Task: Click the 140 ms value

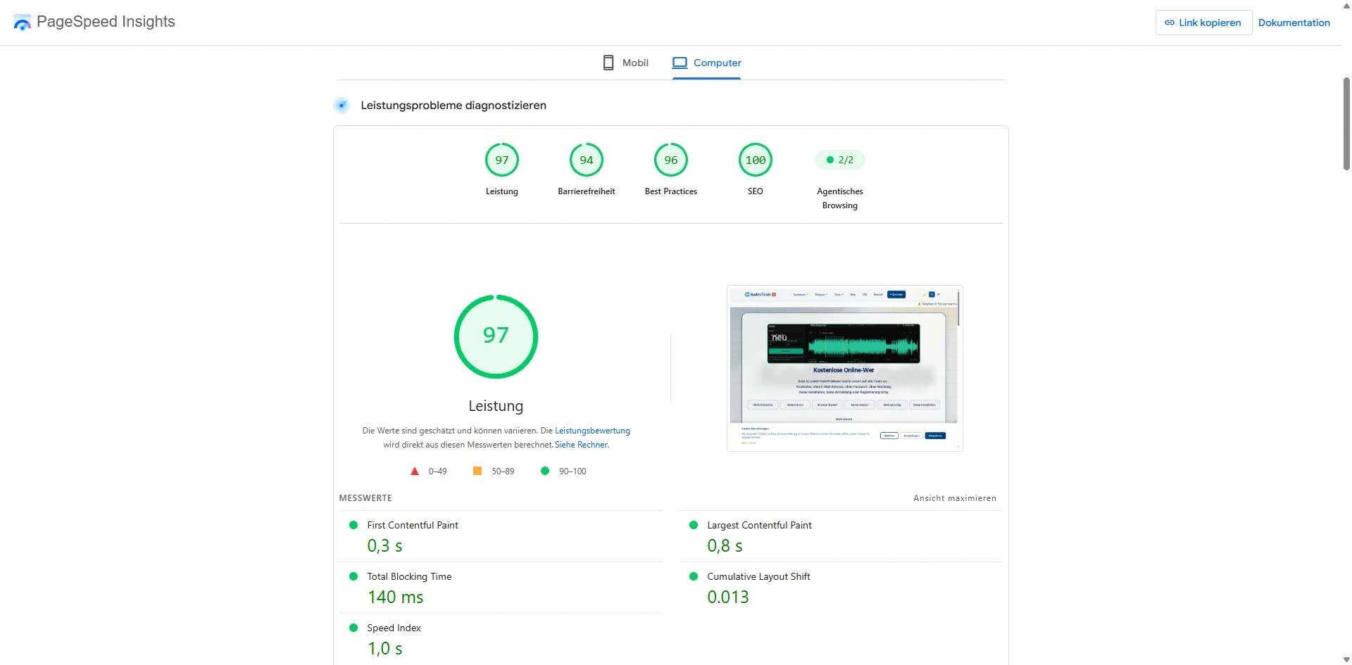Action: (x=395, y=597)
